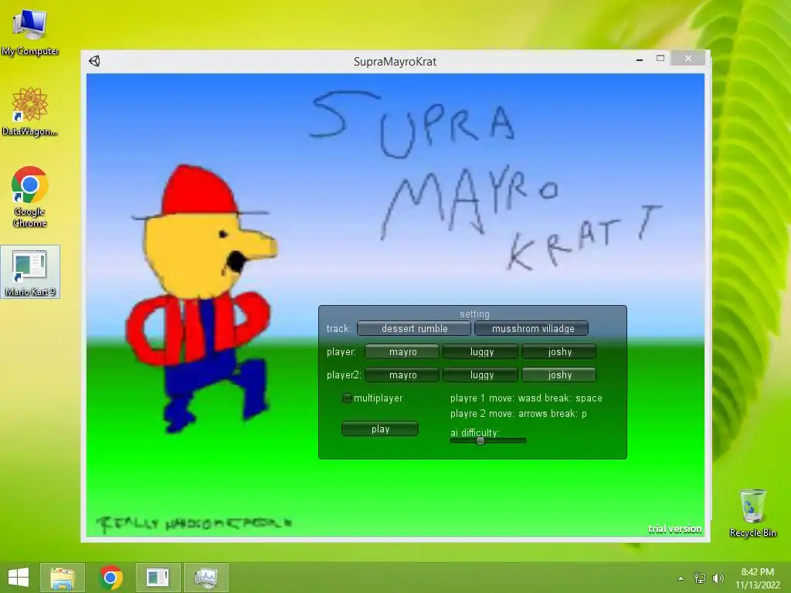The height and width of the screenshot is (593, 791).
Task: Choose mayro for player2
Action: [x=402, y=375]
